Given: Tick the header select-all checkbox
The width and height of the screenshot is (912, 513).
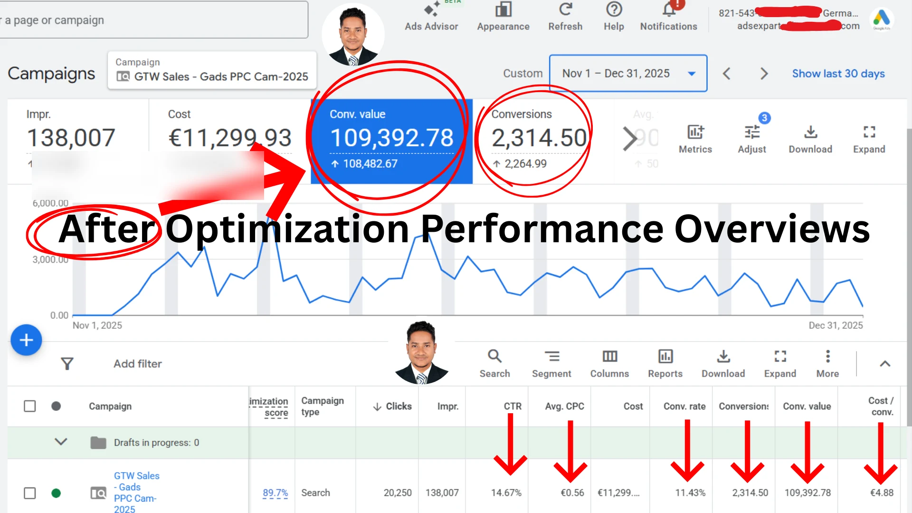Looking at the screenshot, I should point(29,406).
